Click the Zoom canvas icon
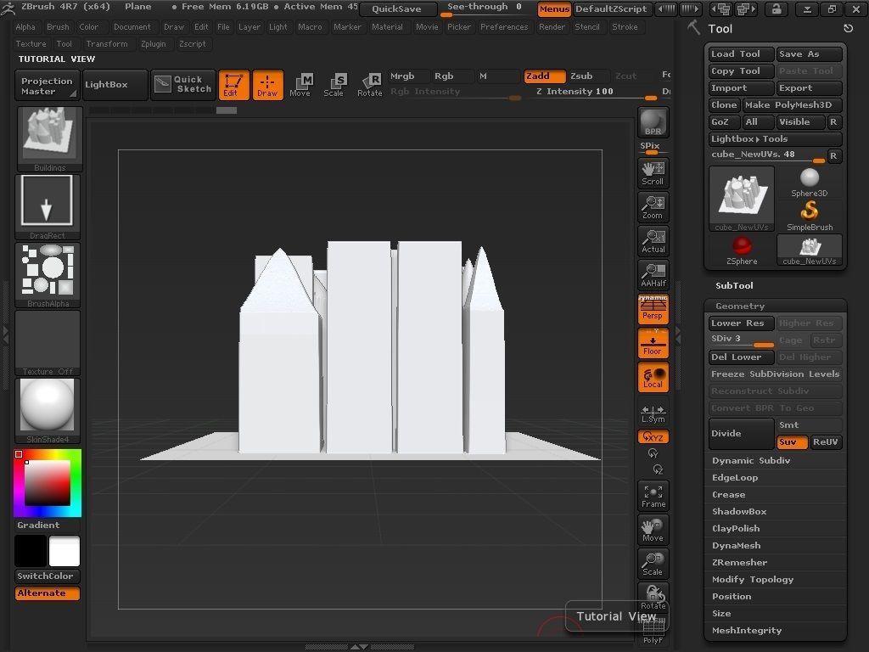The image size is (869, 652). (x=653, y=207)
